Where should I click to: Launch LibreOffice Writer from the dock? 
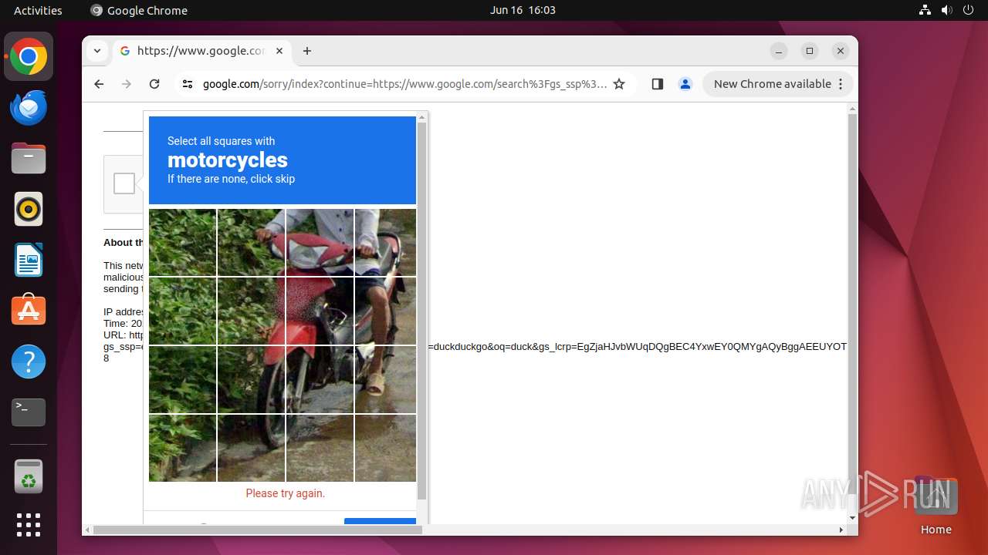tap(29, 260)
